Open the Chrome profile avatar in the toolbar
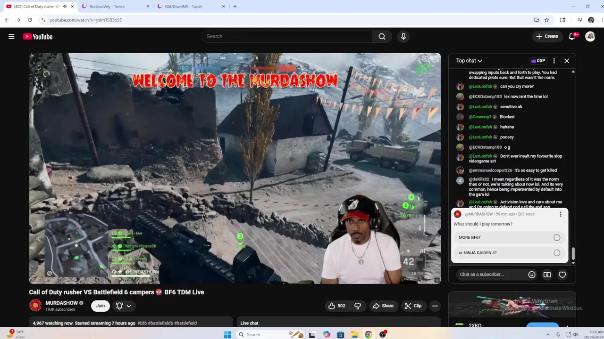The width and height of the screenshot is (604, 339). (591, 20)
